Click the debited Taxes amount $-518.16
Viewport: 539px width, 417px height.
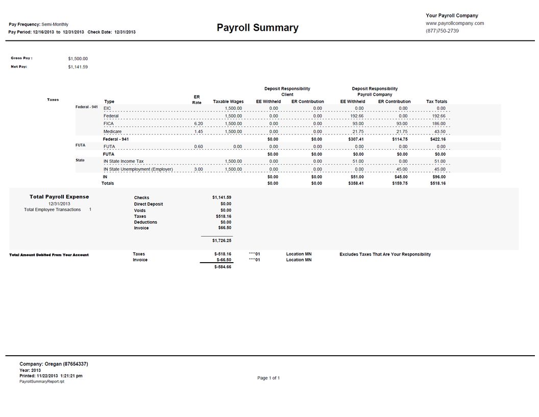coord(223,254)
